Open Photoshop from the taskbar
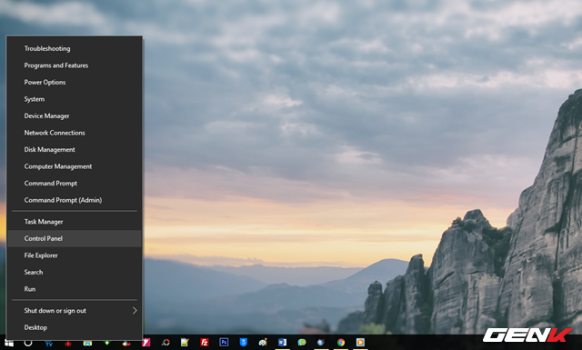582x350 pixels. tap(224, 342)
